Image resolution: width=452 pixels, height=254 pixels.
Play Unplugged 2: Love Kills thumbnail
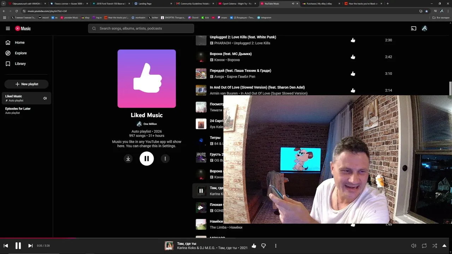click(201, 40)
